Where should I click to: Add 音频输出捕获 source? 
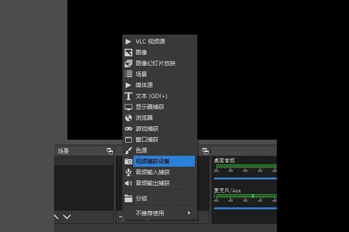pyautogui.click(x=159, y=183)
